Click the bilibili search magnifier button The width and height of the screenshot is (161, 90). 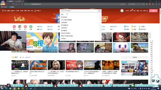[x=100, y=10]
